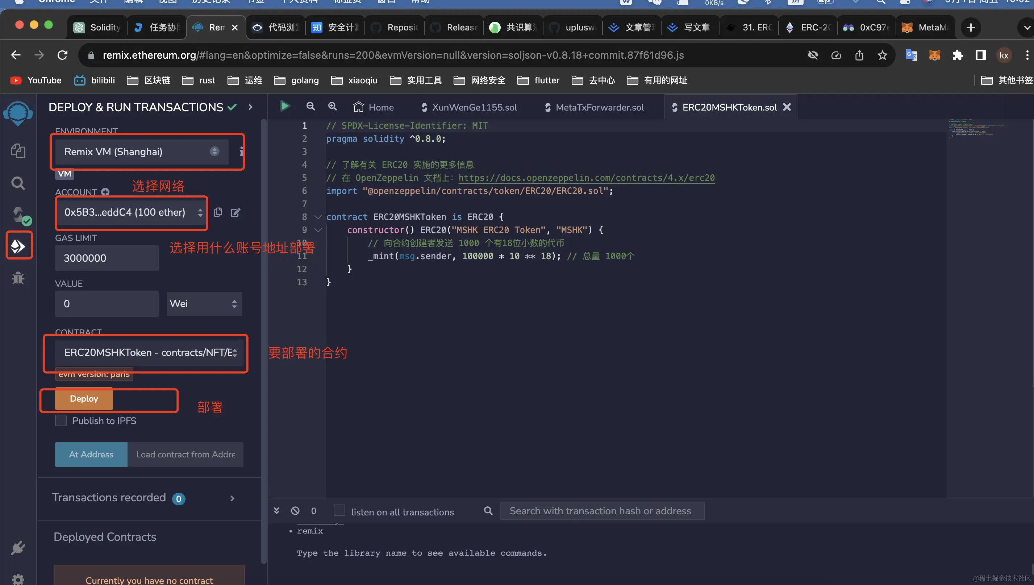
Task: Expand the Transactions recorded section
Action: tap(232, 498)
